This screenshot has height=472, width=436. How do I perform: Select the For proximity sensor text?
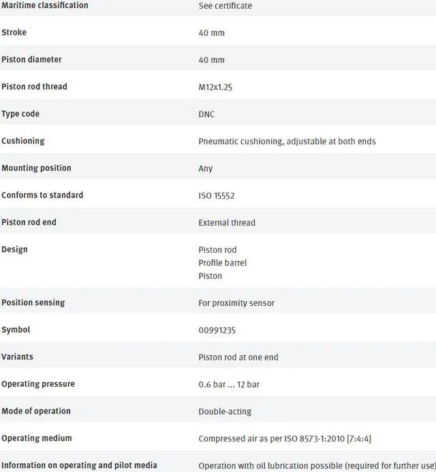[x=236, y=303]
